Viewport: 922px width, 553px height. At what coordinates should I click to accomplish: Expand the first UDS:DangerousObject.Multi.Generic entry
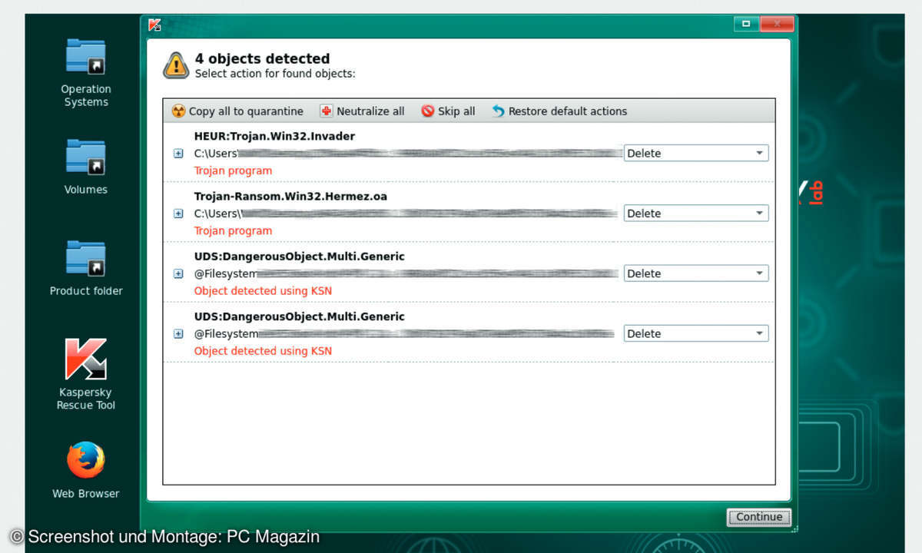pyautogui.click(x=178, y=273)
